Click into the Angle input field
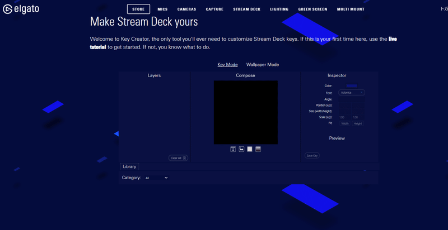The height and width of the screenshot is (230, 448). tap(352, 99)
